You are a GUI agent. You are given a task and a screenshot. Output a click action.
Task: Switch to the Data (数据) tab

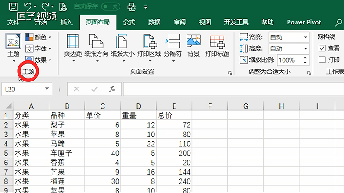pyautogui.click(x=154, y=22)
